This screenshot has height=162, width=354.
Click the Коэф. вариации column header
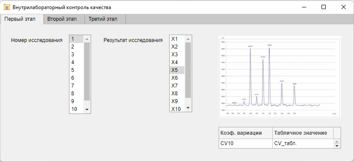click(246, 133)
